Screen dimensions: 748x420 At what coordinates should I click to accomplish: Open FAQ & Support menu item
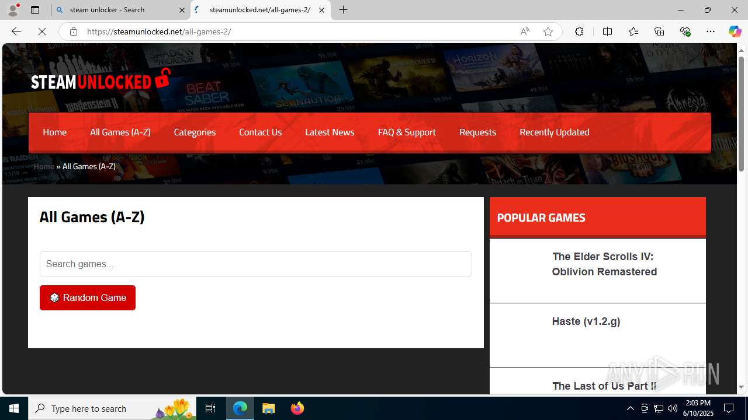[407, 132]
